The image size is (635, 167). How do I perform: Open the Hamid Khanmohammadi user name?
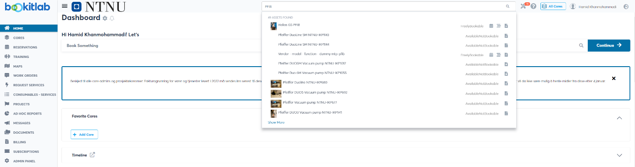pyautogui.click(x=597, y=6)
